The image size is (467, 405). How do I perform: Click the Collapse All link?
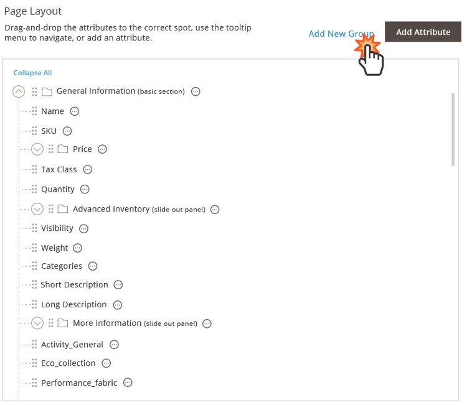[x=32, y=73]
